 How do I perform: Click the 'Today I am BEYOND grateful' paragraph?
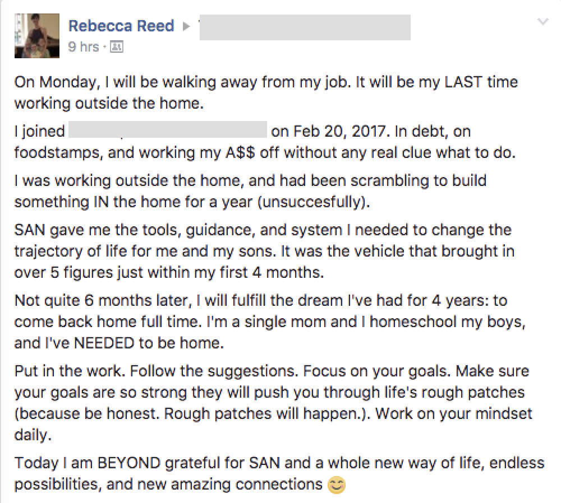279,474
